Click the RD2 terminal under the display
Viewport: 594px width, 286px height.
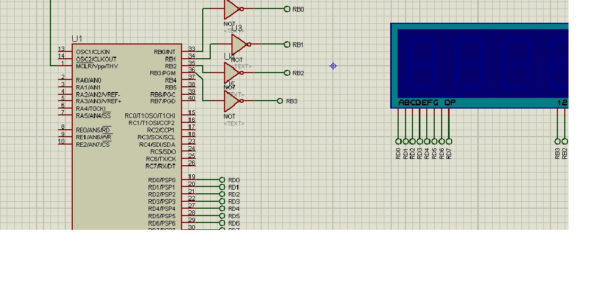tap(412, 141)
